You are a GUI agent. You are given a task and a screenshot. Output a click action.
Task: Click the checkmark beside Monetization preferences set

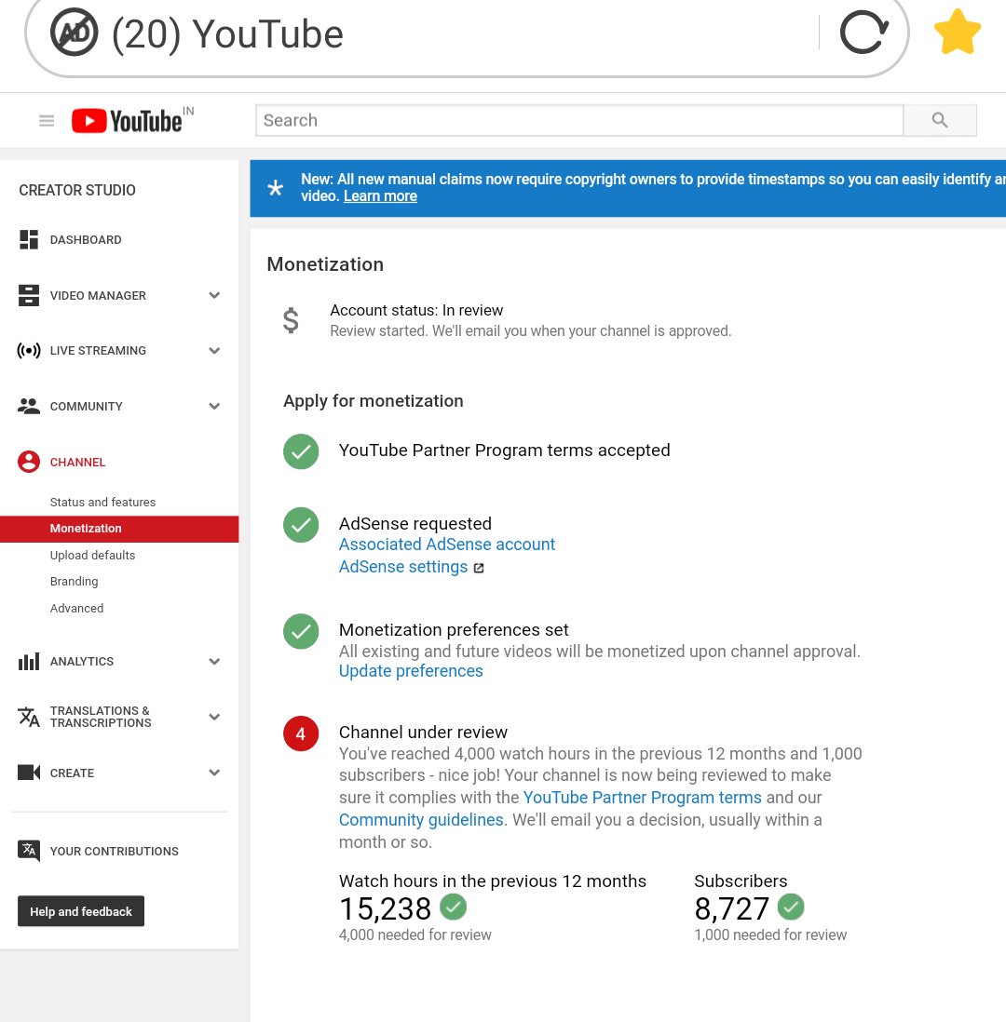point(301,632)
